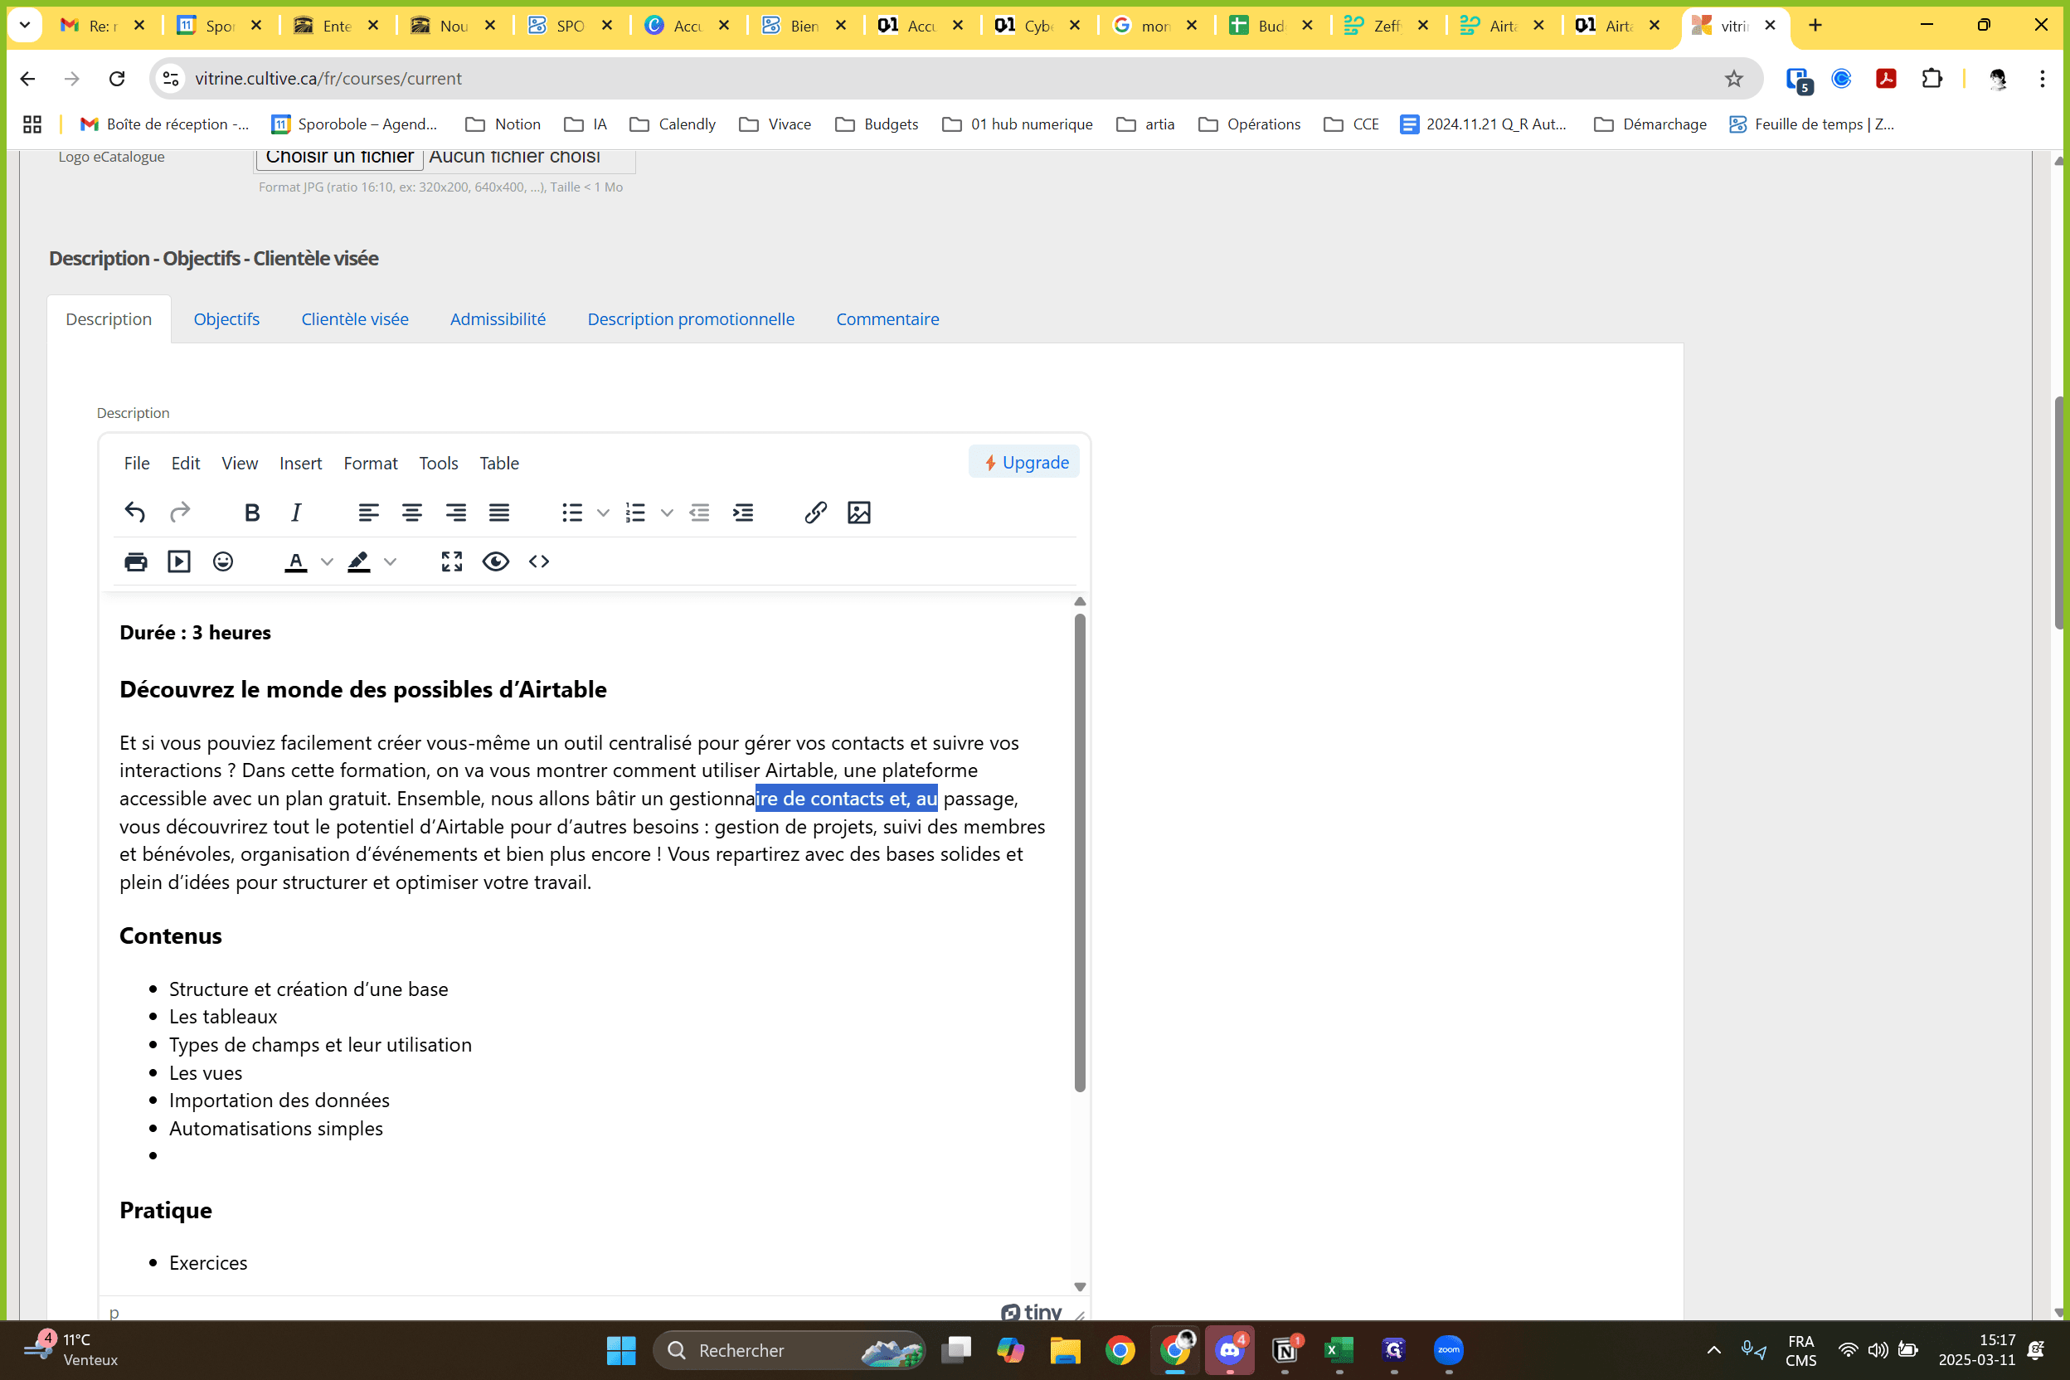Insert an image into the description
Screen dimensions: 2070x1380
(x=859, y=513)
